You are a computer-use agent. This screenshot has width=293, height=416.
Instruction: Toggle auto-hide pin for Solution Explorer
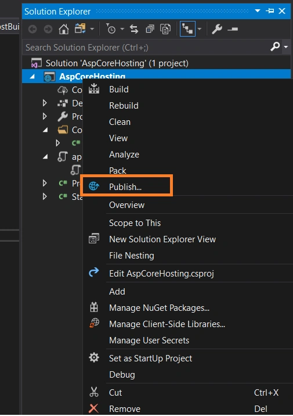pos(270,11)
